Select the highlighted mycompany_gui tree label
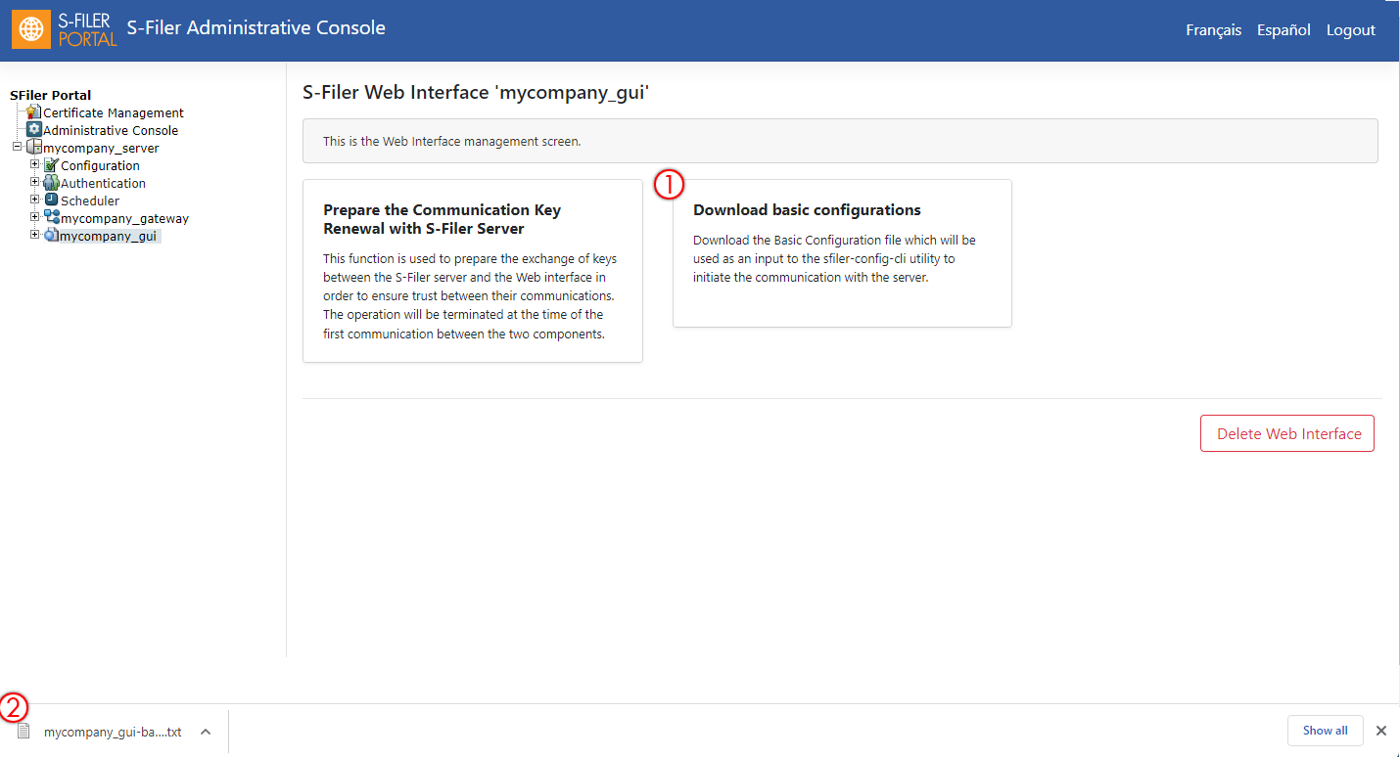The image size is (1400, 758). [109, 236]
